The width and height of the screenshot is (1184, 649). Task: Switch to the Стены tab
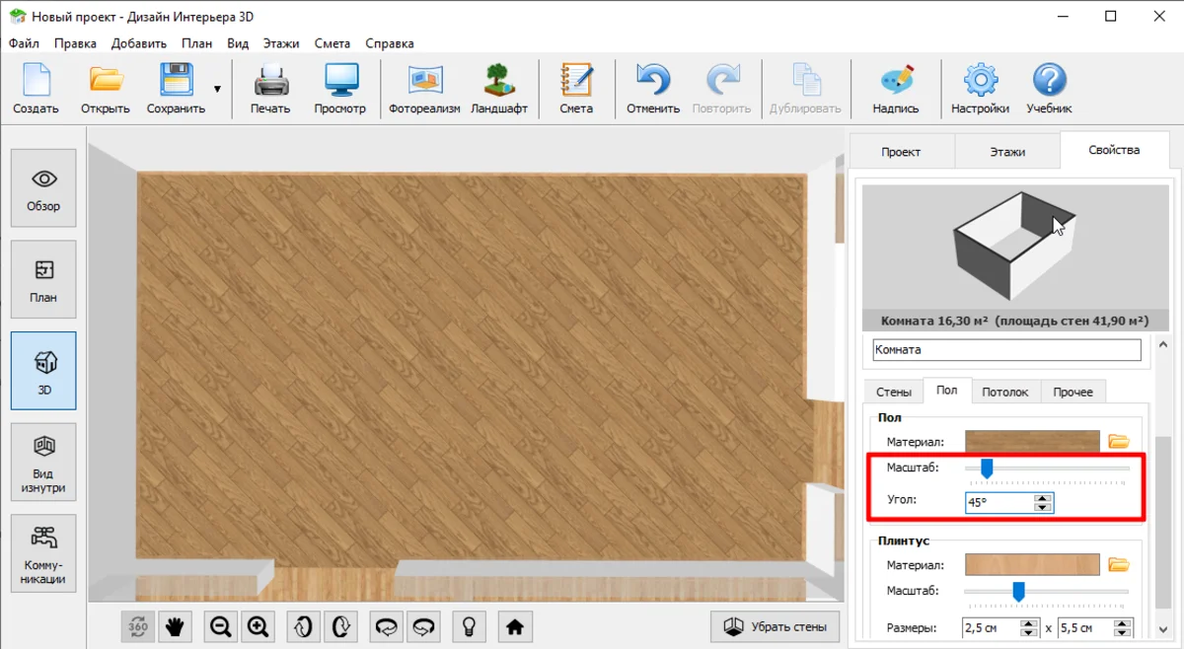pos(894,392)
